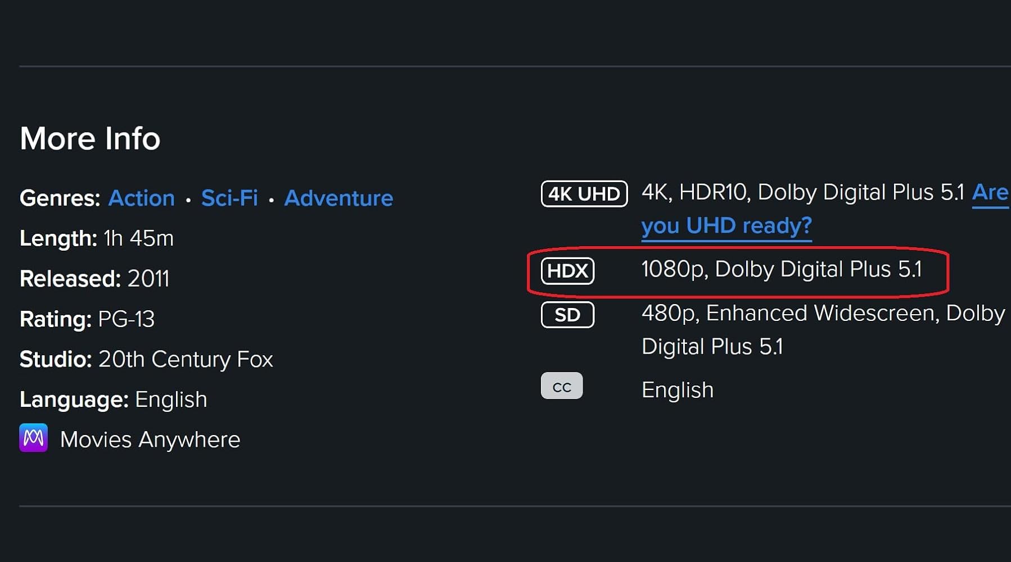Viewport: 1011px width, 562px height.
Task: Click the Movies Anywhere label text
Action: (150, 439)
